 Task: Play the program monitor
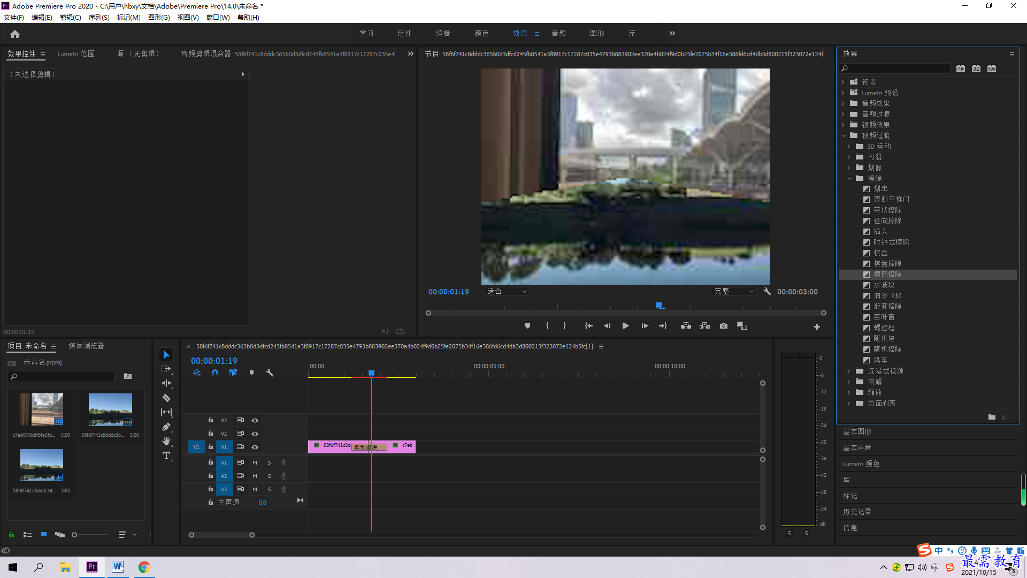pos(625,326)
